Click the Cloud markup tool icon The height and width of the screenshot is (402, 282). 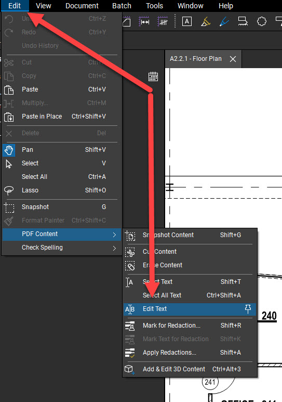coord(262,21)
